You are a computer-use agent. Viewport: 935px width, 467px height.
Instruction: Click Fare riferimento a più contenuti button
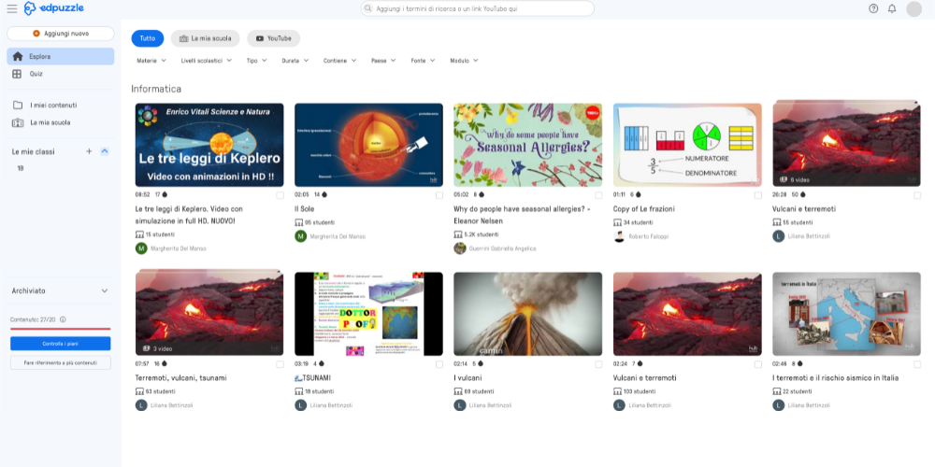pos(60,362)
